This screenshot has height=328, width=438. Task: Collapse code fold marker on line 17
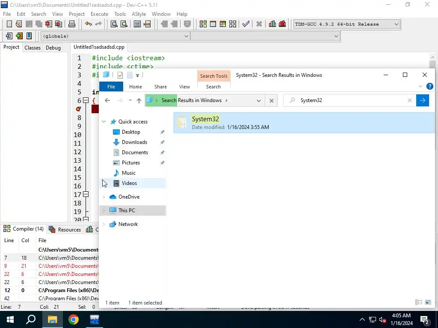coord(86,194)
